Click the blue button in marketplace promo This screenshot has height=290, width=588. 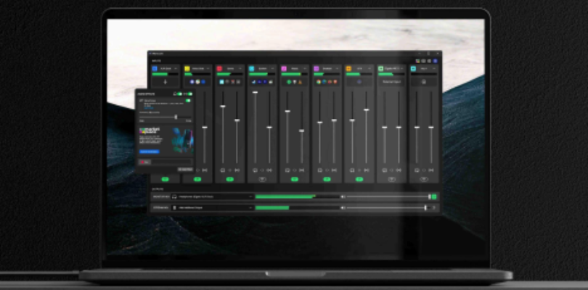point(149,152)
